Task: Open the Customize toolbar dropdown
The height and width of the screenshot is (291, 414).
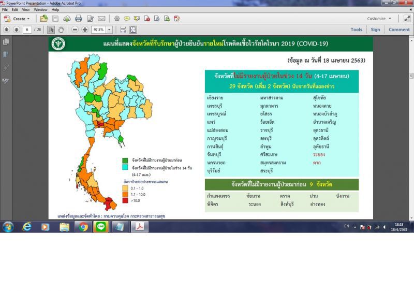Action: 379,19
